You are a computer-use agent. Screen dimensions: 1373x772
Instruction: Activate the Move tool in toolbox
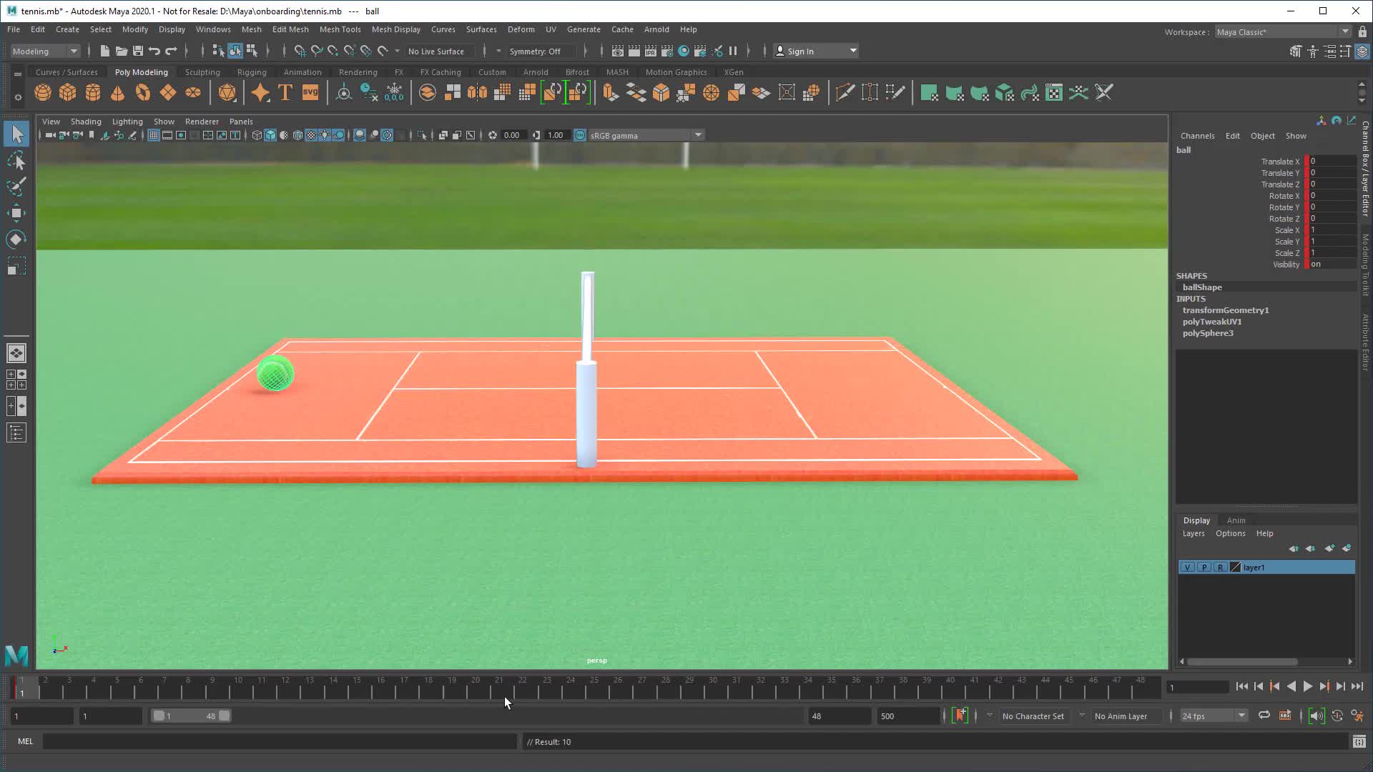(x=16, y=213)
